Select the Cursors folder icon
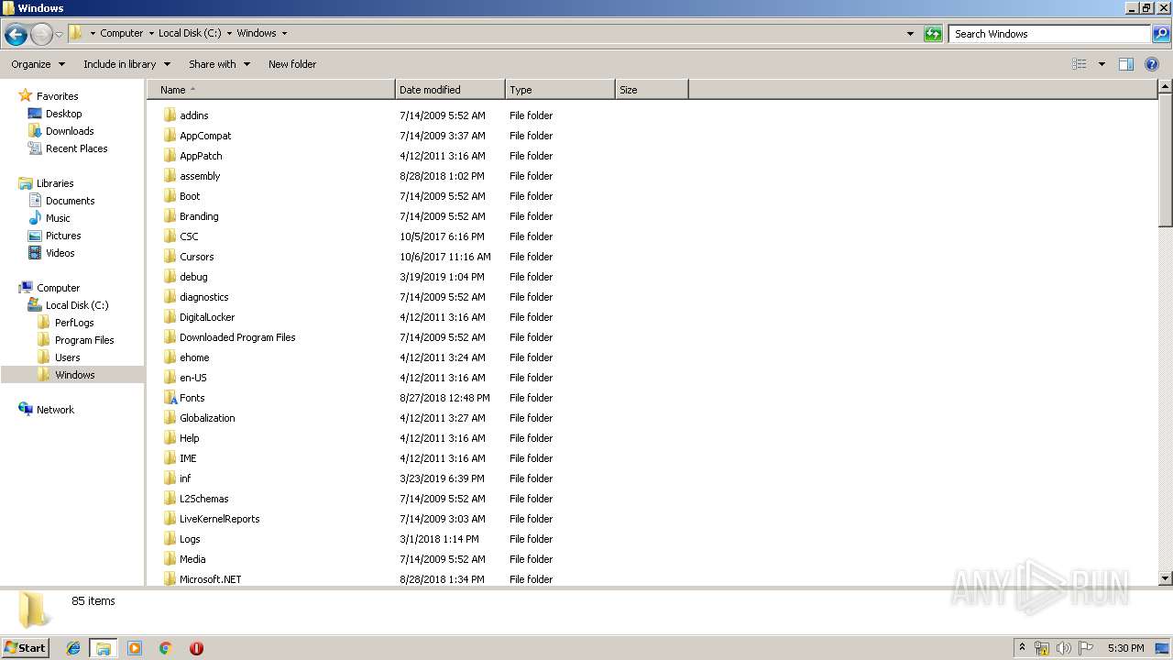This screenshot has width=1173, height=660. [x=170, y=257]
